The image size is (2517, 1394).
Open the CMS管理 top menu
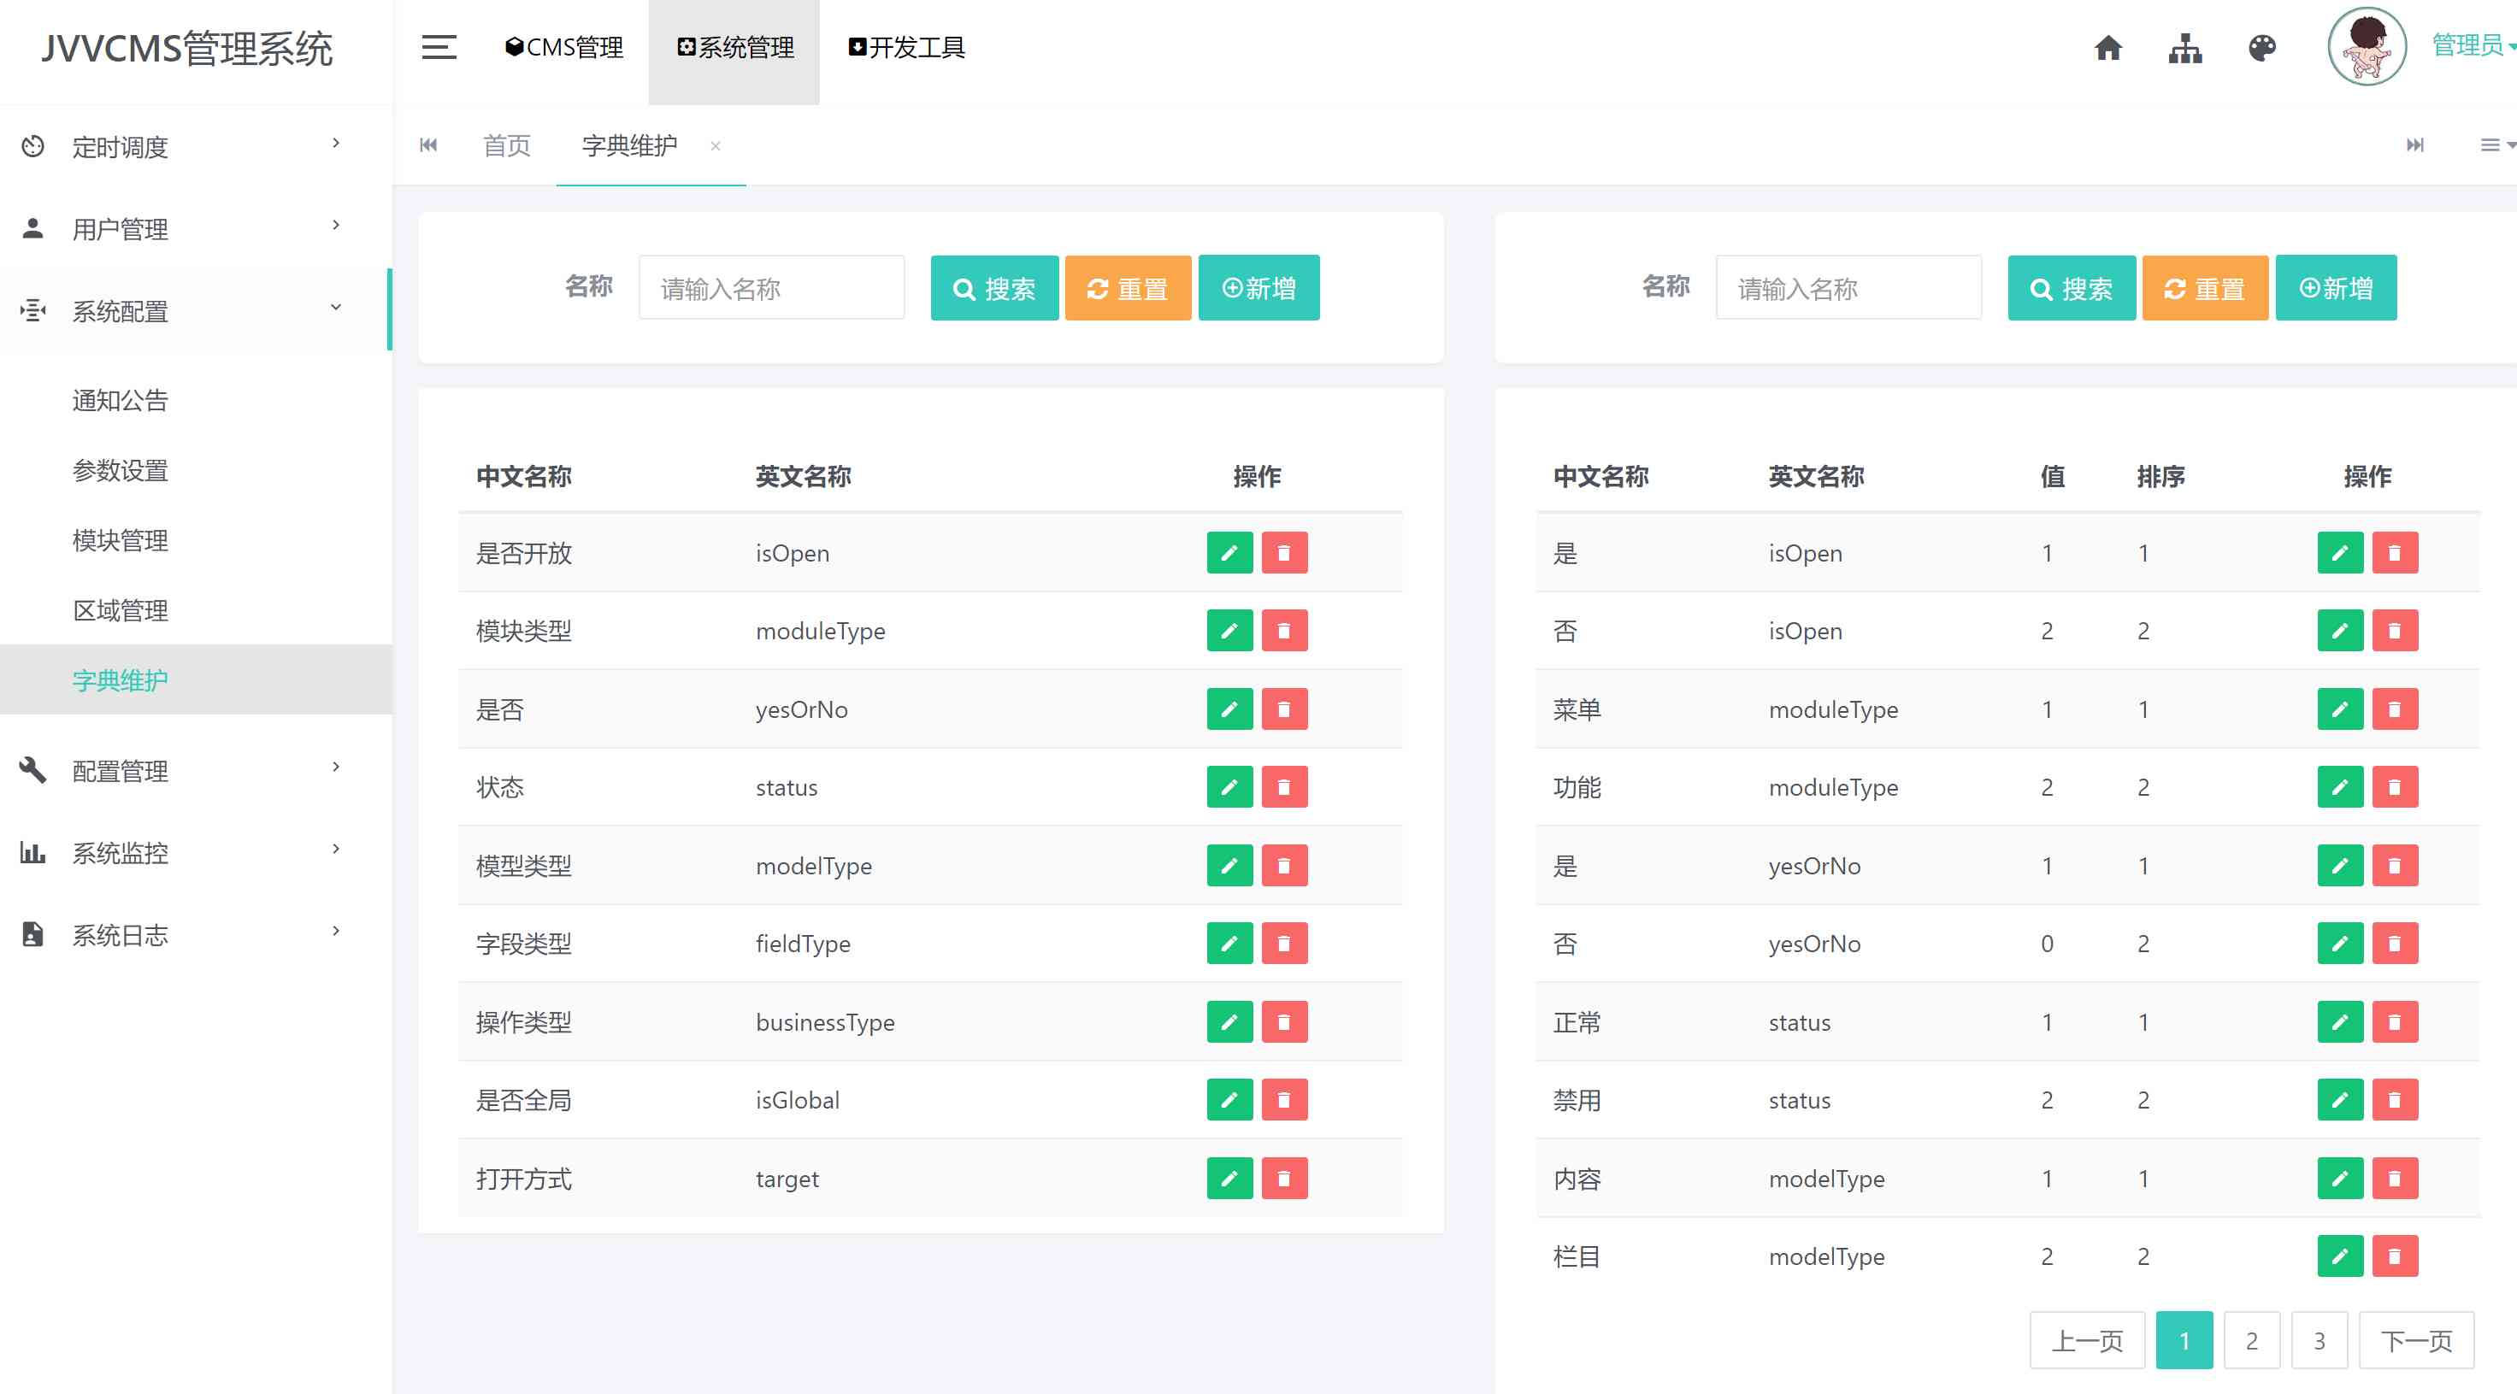click(563, 47)
